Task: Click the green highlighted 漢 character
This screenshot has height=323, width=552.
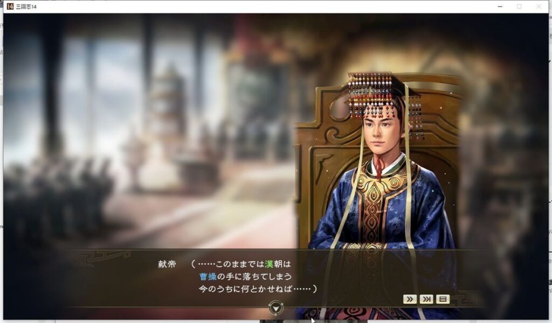Action: point(269,264)
